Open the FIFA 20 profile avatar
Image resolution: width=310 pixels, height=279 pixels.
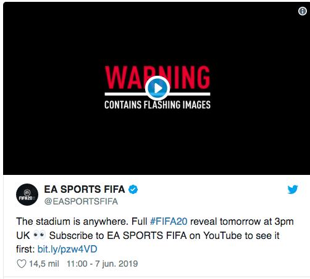pos(27,195)
